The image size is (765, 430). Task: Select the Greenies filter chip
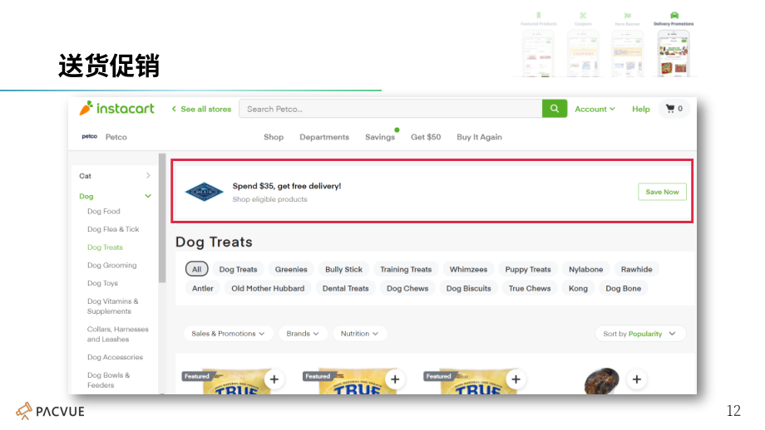point(291,269)
